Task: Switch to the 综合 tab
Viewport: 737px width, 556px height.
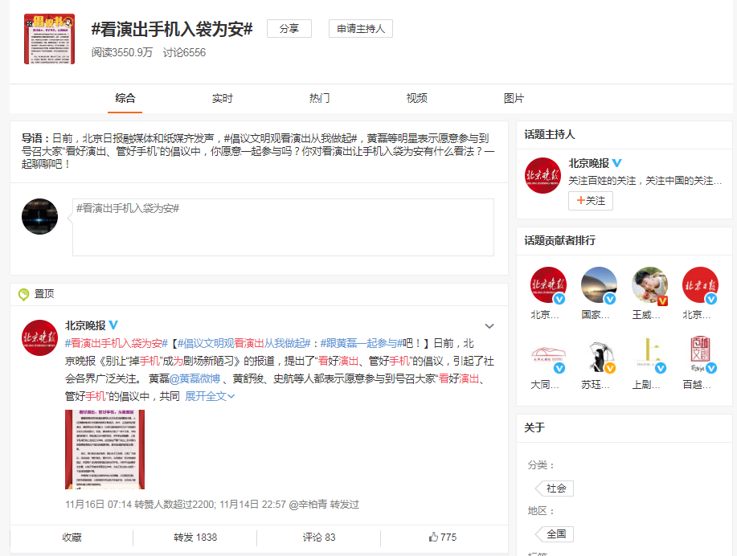Action: click(125, 98)
